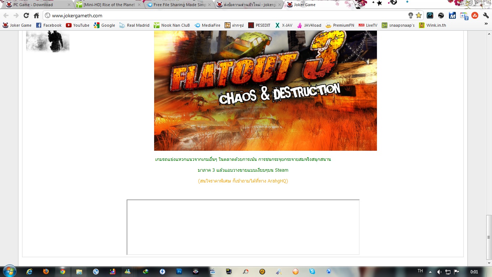Click the blue lightning bolt taskbar icon

tap(162, 272)
